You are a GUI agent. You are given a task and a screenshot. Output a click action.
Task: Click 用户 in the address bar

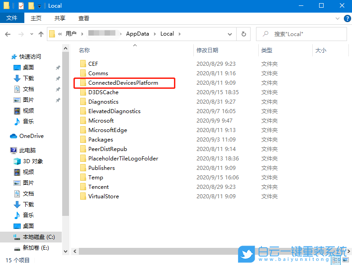[71, 34]
